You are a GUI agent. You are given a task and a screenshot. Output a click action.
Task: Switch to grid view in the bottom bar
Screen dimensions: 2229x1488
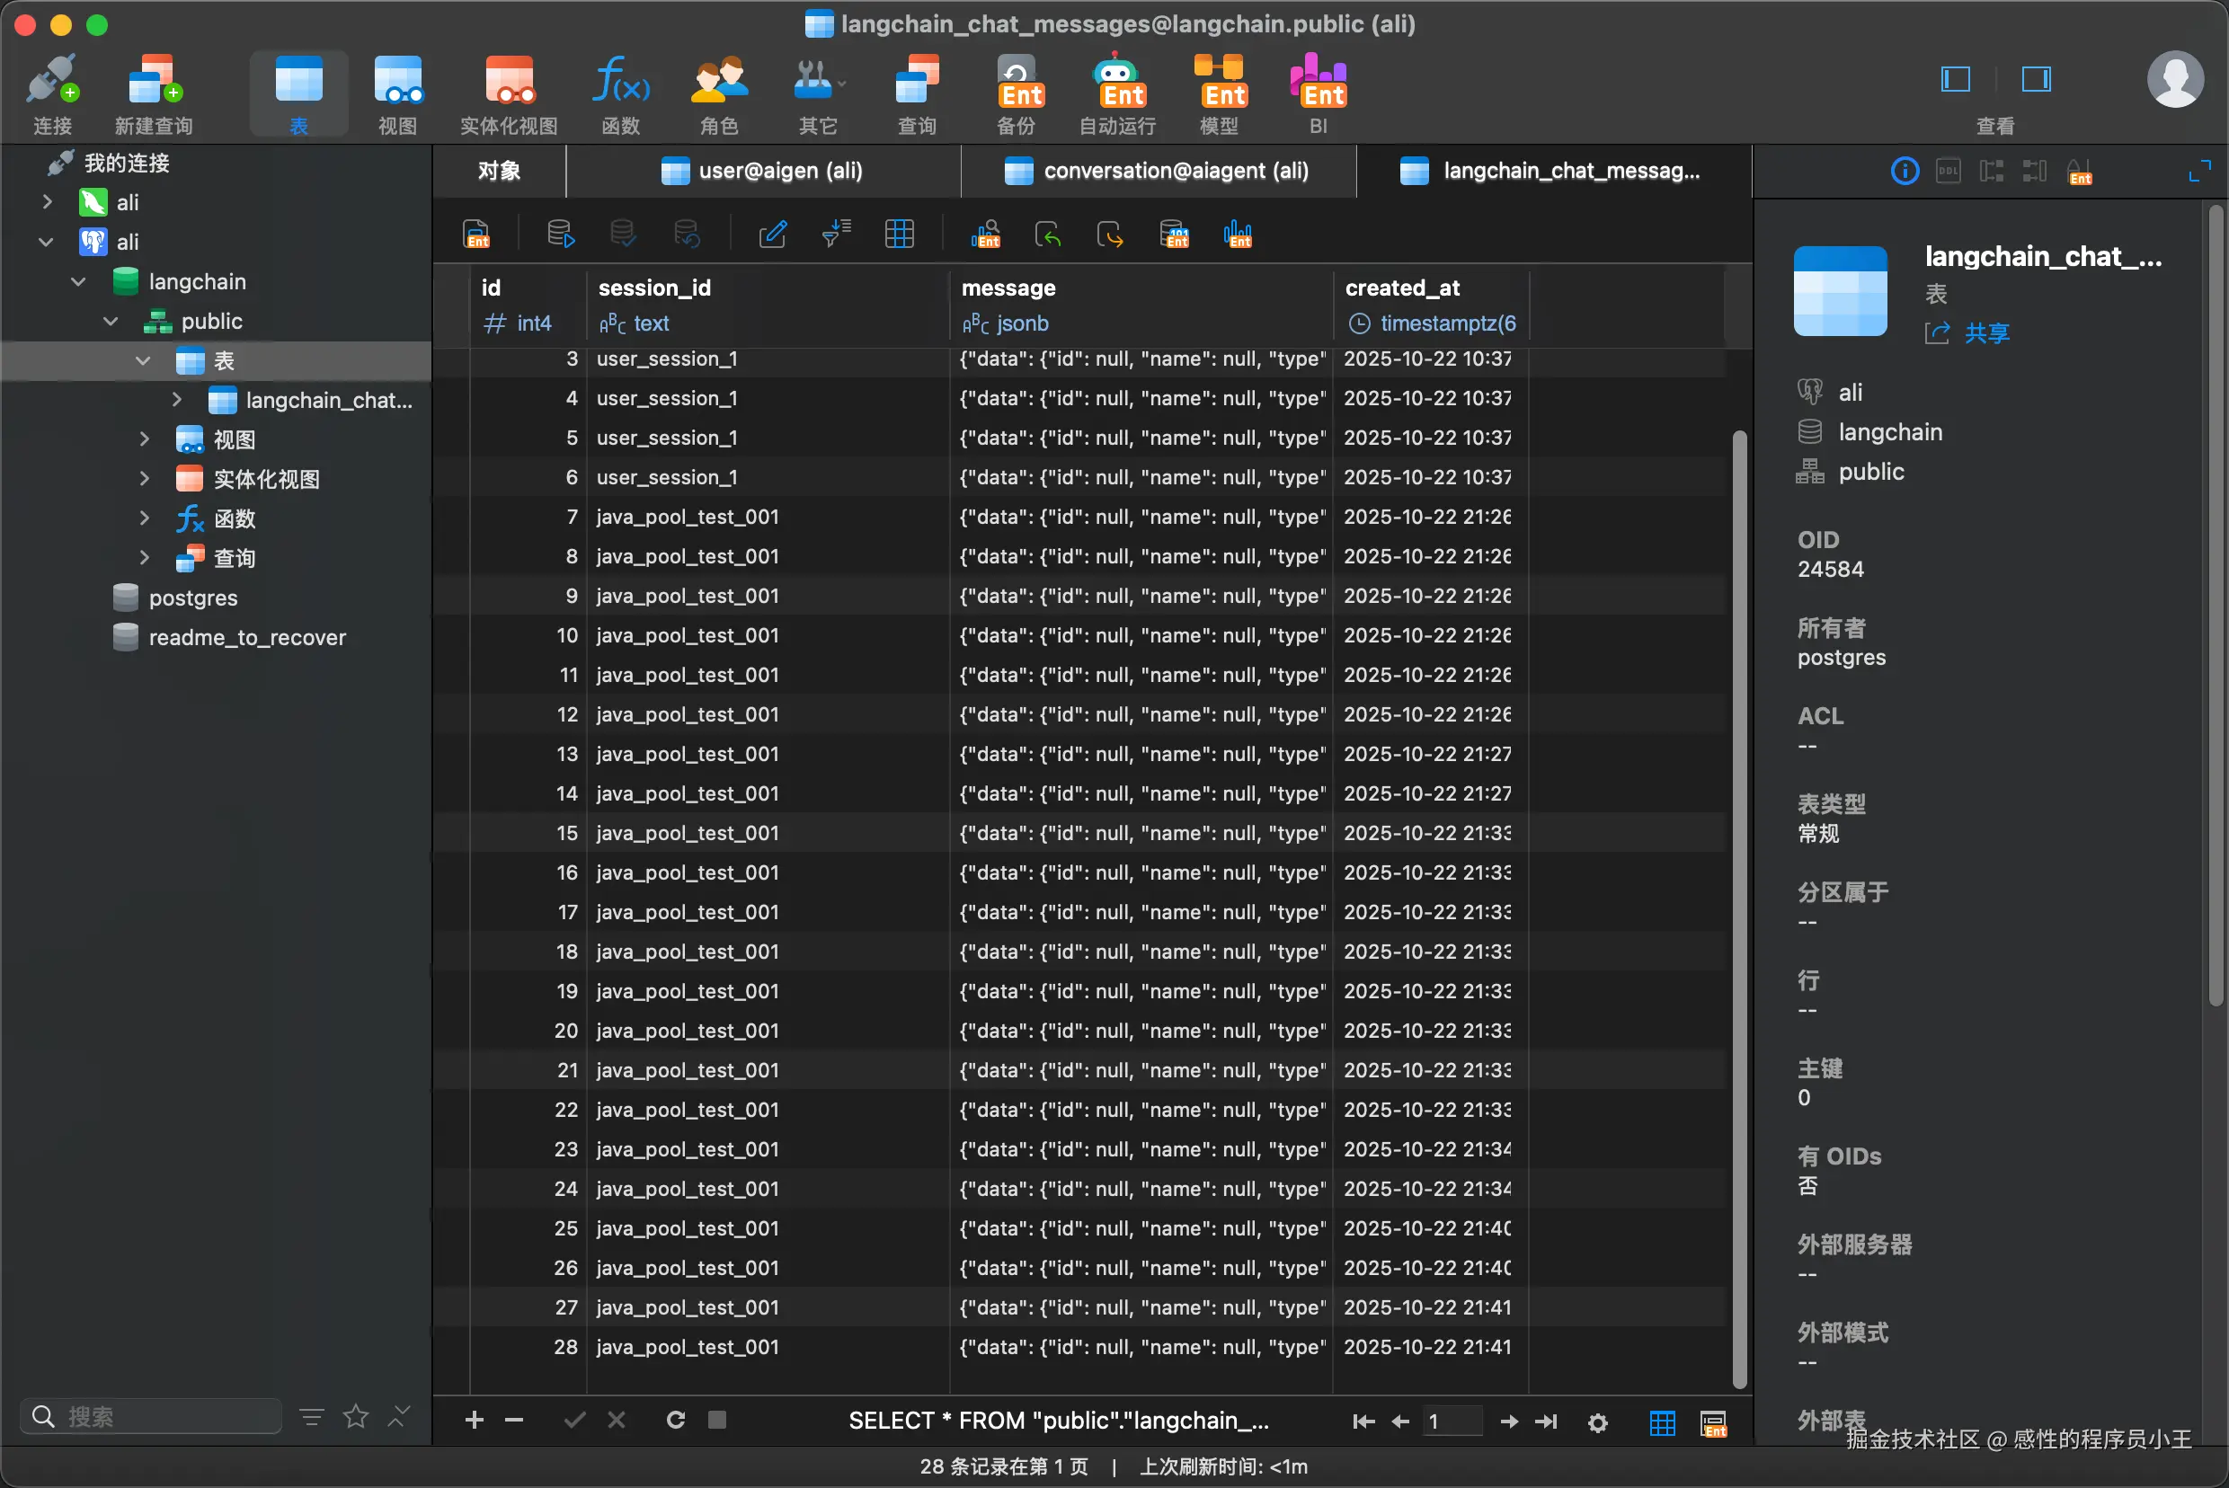click(x=1661, y=1422)
